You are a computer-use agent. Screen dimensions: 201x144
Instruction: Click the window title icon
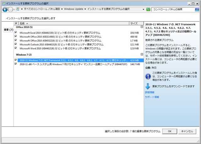pyautogui.click(x=4, y=3)
